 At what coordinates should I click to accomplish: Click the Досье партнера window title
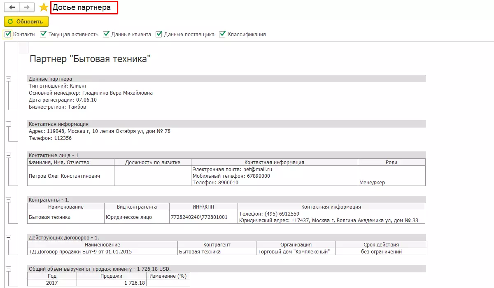point(82,7)
